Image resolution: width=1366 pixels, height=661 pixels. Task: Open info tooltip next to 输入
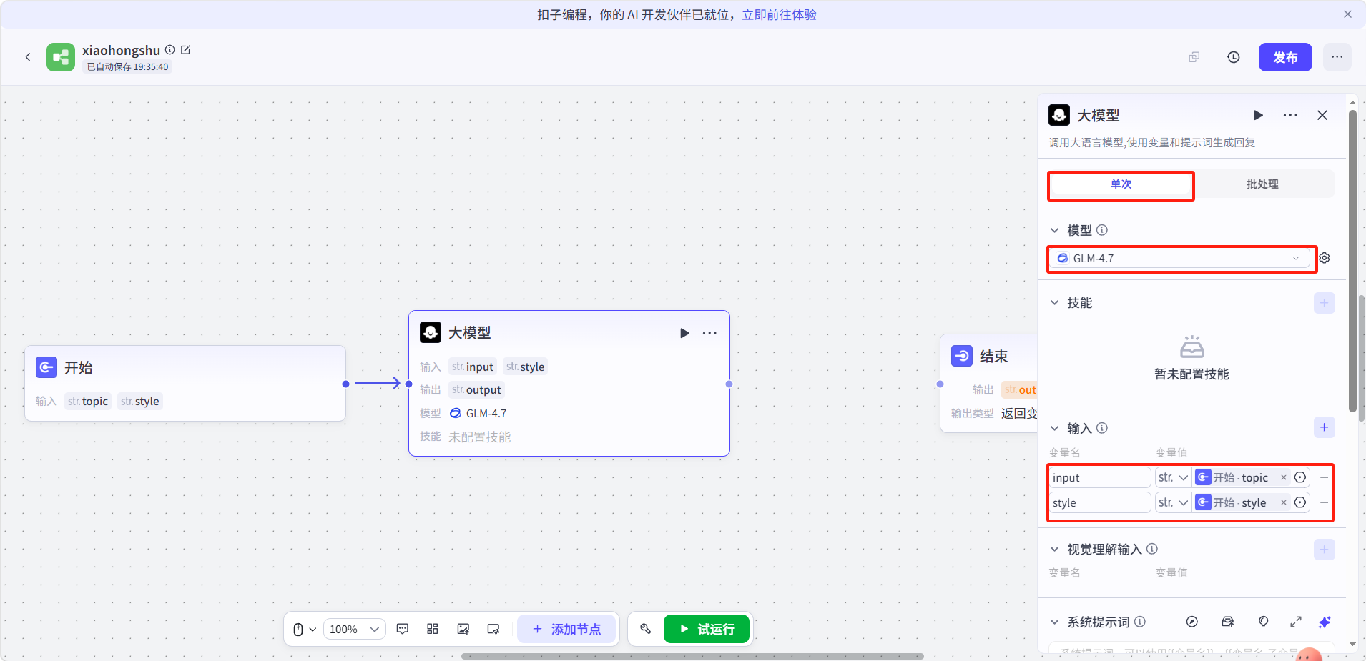tap(1102, 428)
